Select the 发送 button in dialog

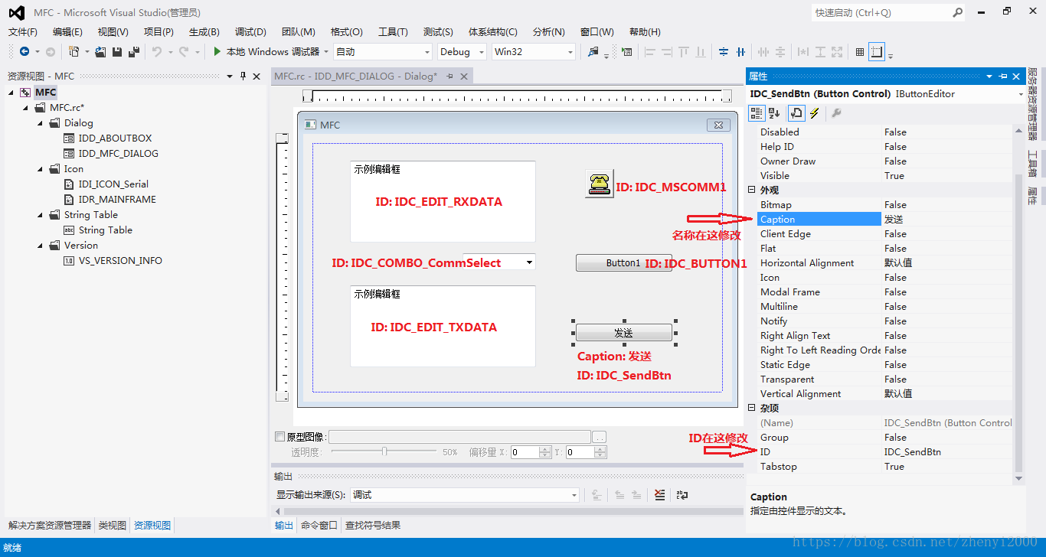point(624,333)
